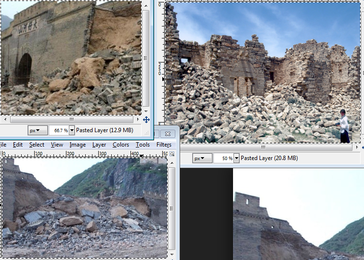
Task: Click the 66.7 % zoom input field
Action: tap(59, 130)
